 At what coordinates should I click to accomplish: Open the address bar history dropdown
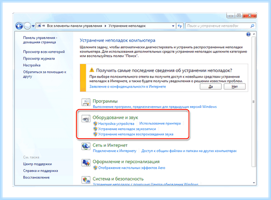(173, 26)
